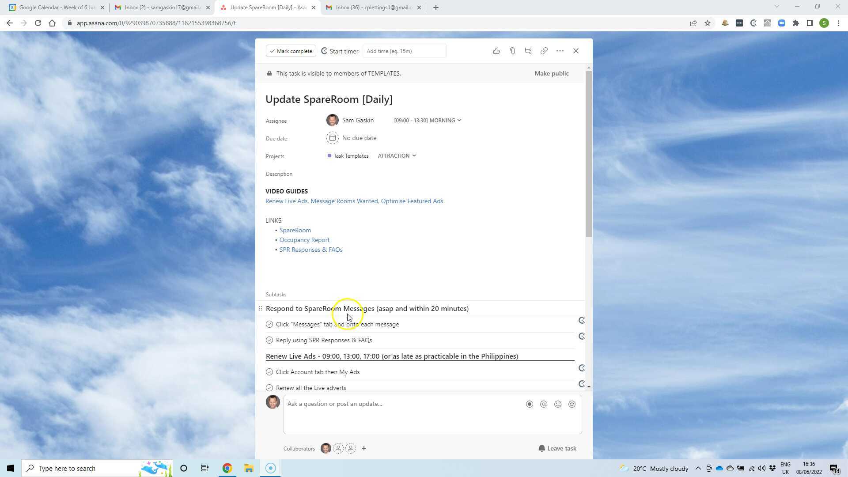This screenshot has height=477, width=848.
Task: Record a video message icon in comment box
Action: (x=530, y=404)
